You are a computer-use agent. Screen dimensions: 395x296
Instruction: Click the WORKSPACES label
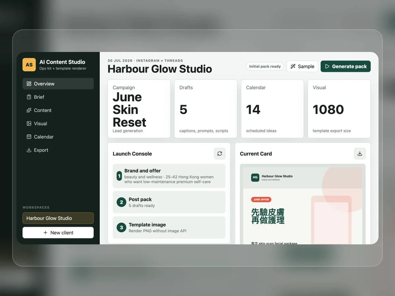(36, 208)
